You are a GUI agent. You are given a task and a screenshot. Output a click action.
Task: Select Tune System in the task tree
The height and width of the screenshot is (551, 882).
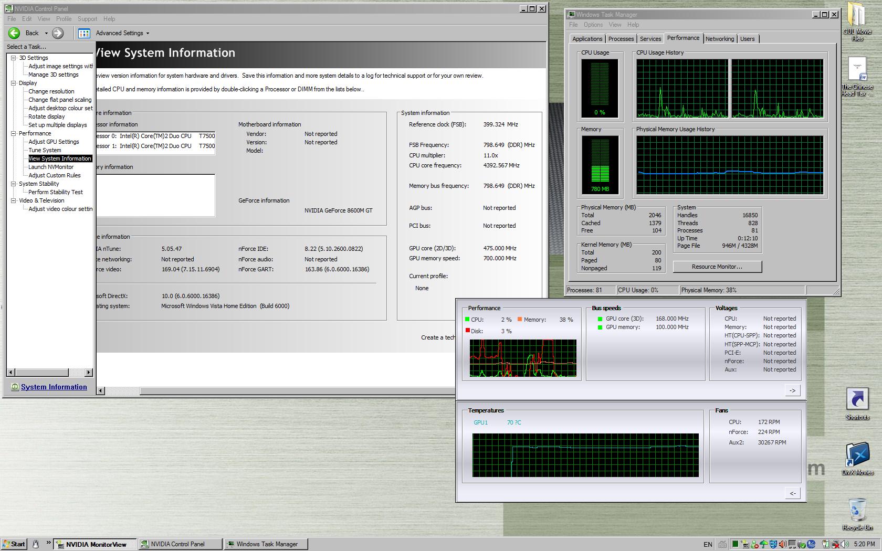tap(45, 150)
